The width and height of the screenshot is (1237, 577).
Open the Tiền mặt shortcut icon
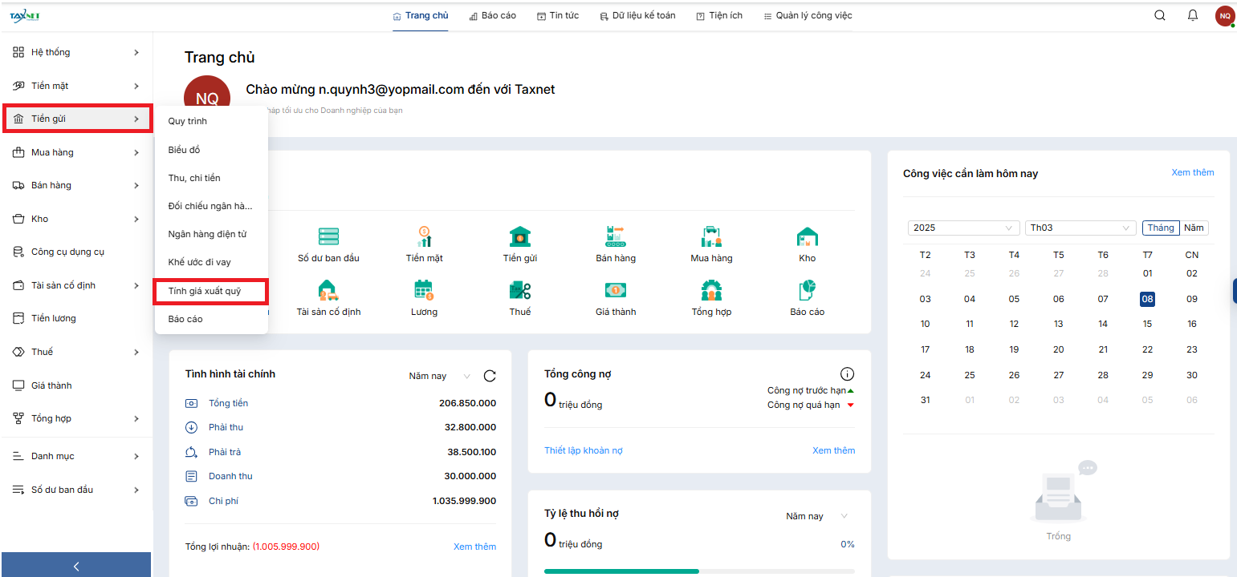pos(424,237)
